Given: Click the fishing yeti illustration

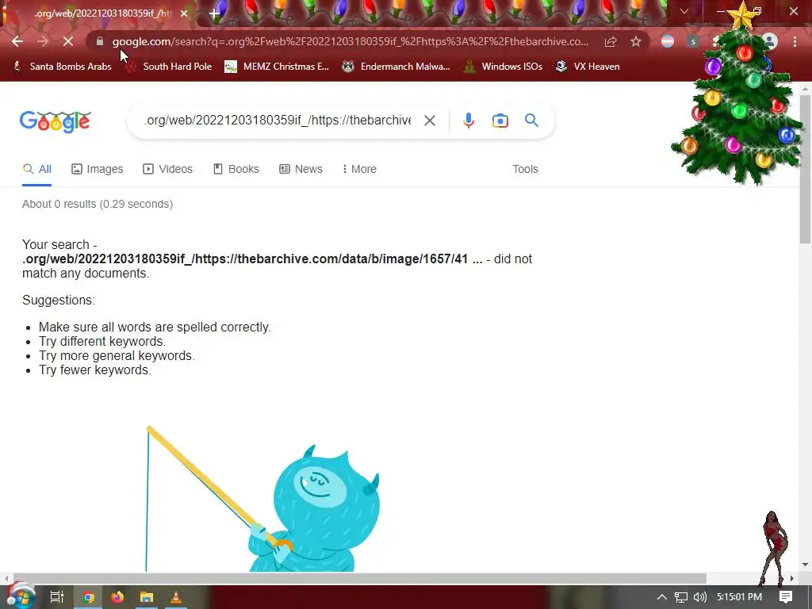Looking at the screenshot, I should (262, 500).
